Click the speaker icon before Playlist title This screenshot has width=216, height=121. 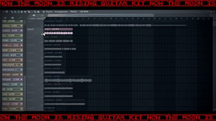click(44, 12)
